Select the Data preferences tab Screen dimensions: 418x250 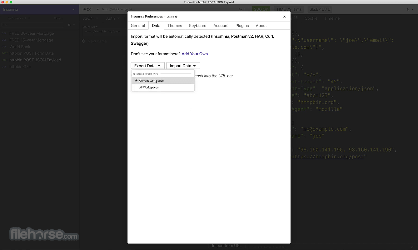156,26
